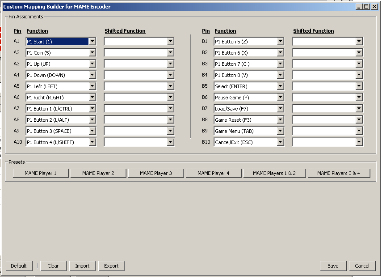The image size is (382, 277).
Task: Expand the A7 Function dropdown (P1 Button 1)
Action: [x=92, y=109]
